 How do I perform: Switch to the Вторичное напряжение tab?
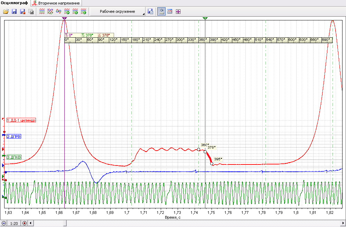point(56,3)
